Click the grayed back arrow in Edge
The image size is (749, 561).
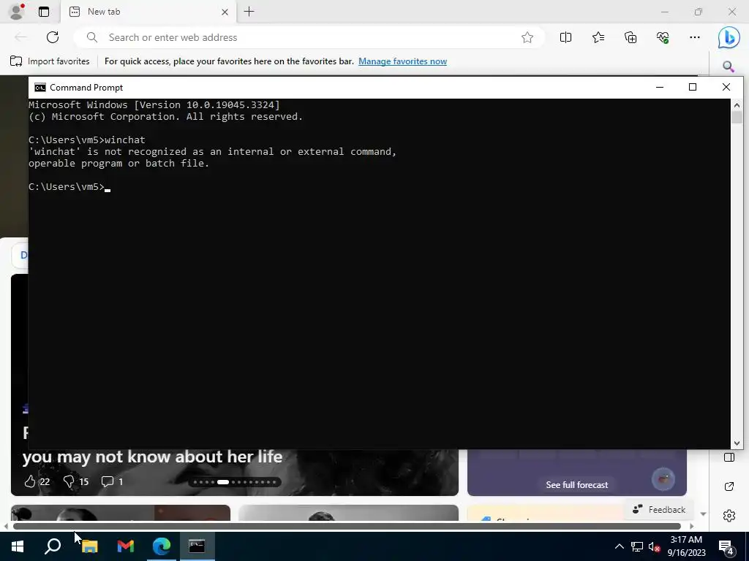pyautogui.click(x=20, y=37)
